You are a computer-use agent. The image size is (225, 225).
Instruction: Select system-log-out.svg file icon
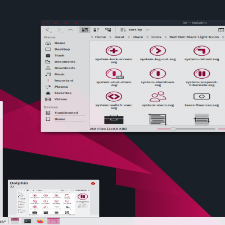pyautogui.click(x=158, y=51)
